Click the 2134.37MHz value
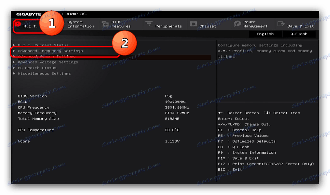The height and width of the screenshot is (195, 330). click(177, 113)
